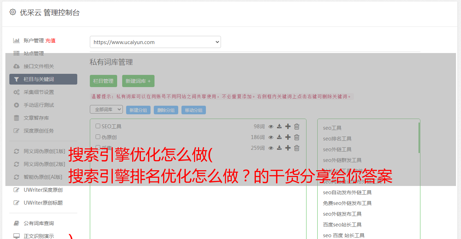Click the 移动分组 button
The image size is (461, 239).
click(x=194, y=110)
